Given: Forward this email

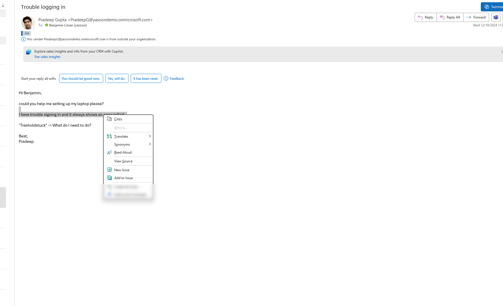Looking at the screenshot, I should coord(476,17).
